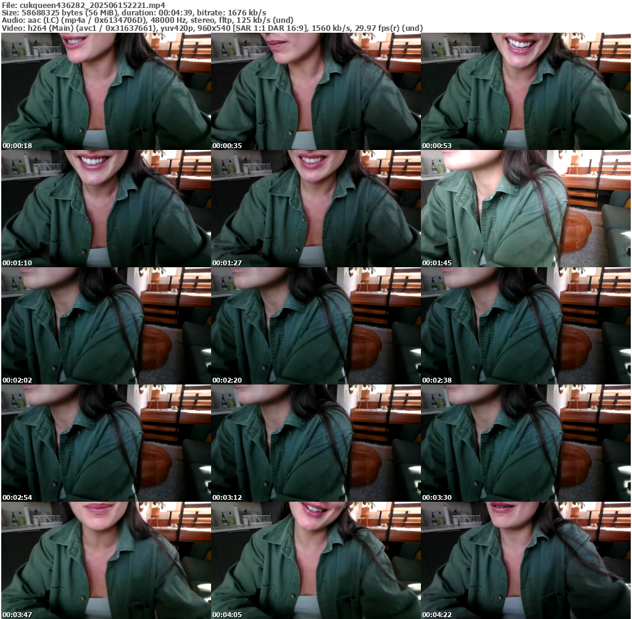
Task: Open the frame at 00:01:45
Action: 525,209
